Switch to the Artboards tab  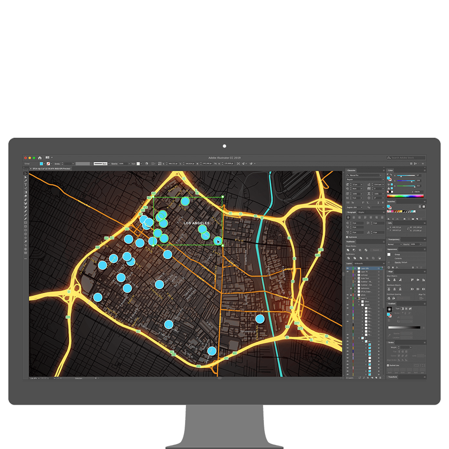tap(359, 263)
